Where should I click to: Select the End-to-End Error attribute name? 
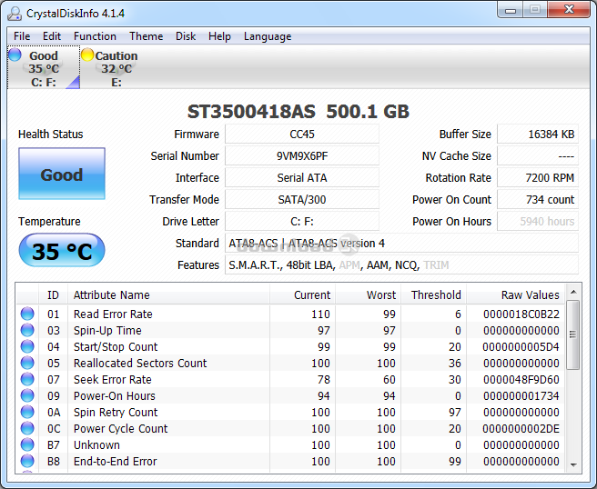coord(115,461)
